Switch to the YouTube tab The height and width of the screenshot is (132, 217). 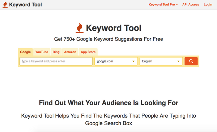click(42, 52)
